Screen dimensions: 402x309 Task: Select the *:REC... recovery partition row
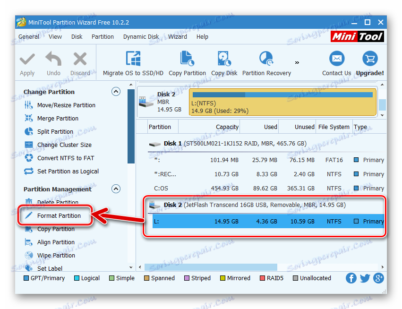[268, 174]
